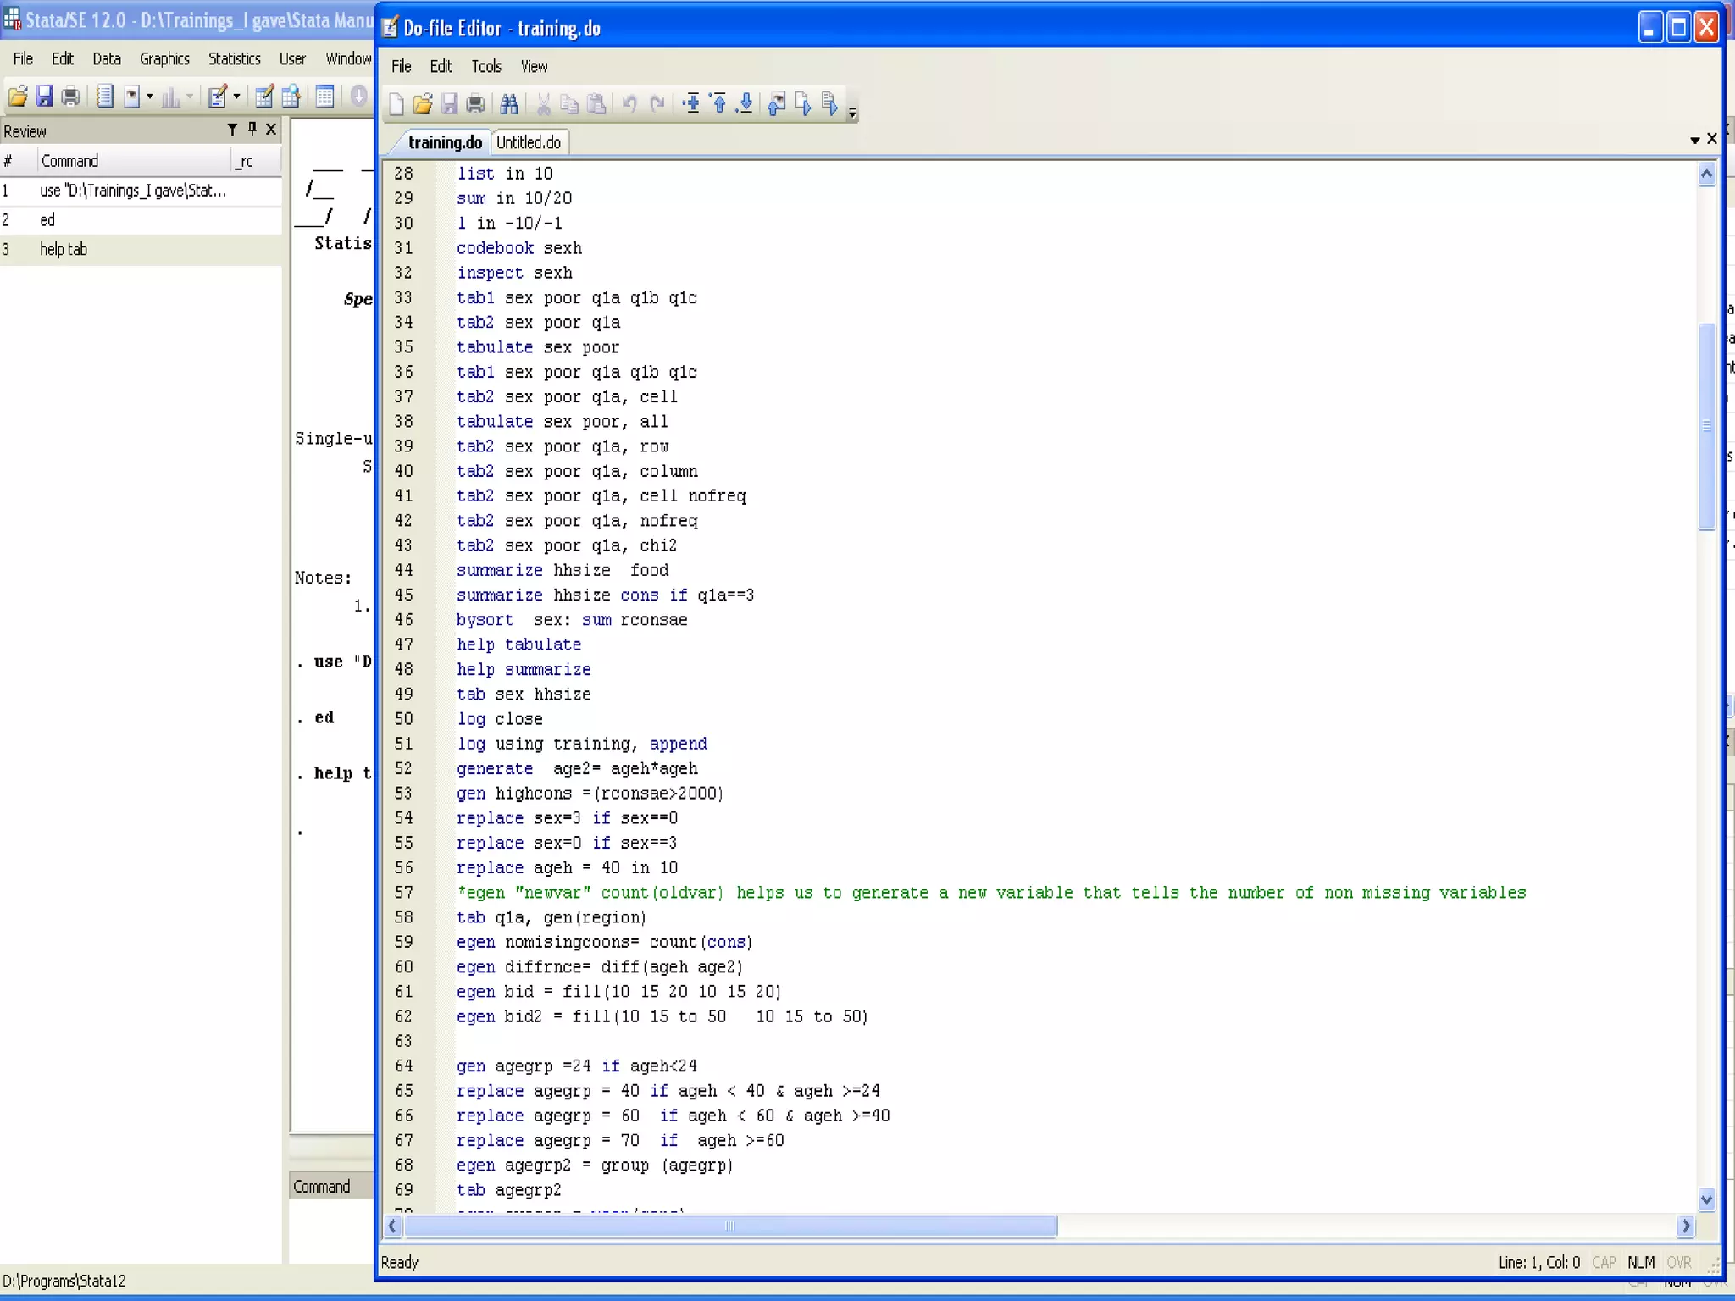Open Edit menu in Do-file Editor
This screenshot has width=1735, height=1301.
441,66
